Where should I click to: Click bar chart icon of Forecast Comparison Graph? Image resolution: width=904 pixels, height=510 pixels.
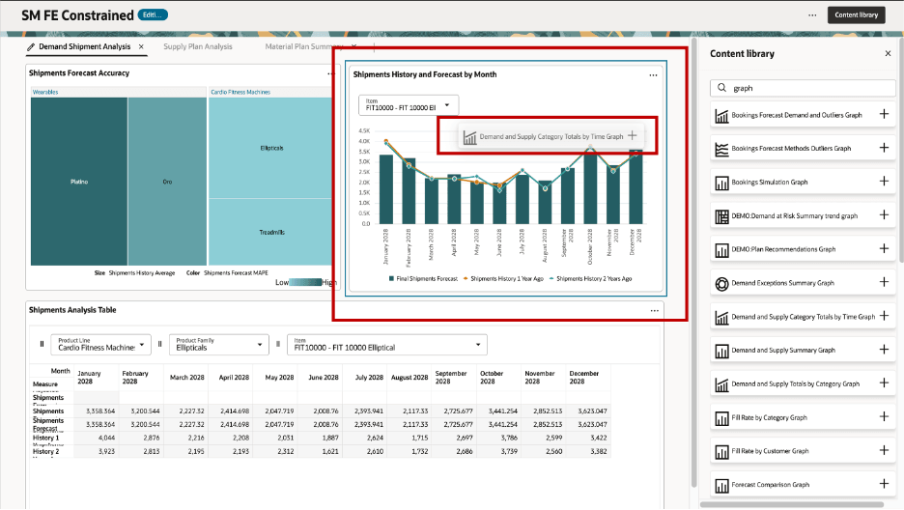(721, 486)
